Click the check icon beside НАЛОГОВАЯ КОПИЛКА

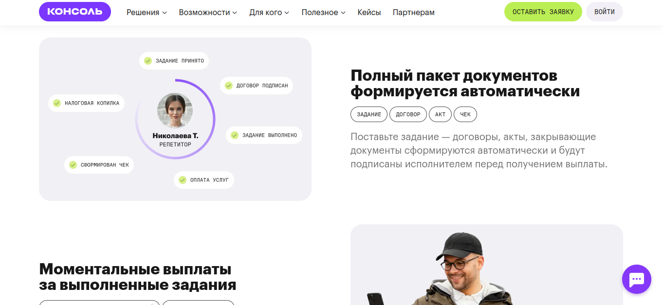tap(57, 103)
